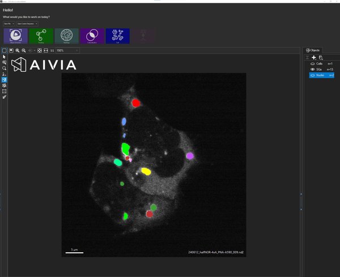Click the lower right panel collapse arrow
The height and width of the screenshot is (277, 340).
click(x=301, y=210)
